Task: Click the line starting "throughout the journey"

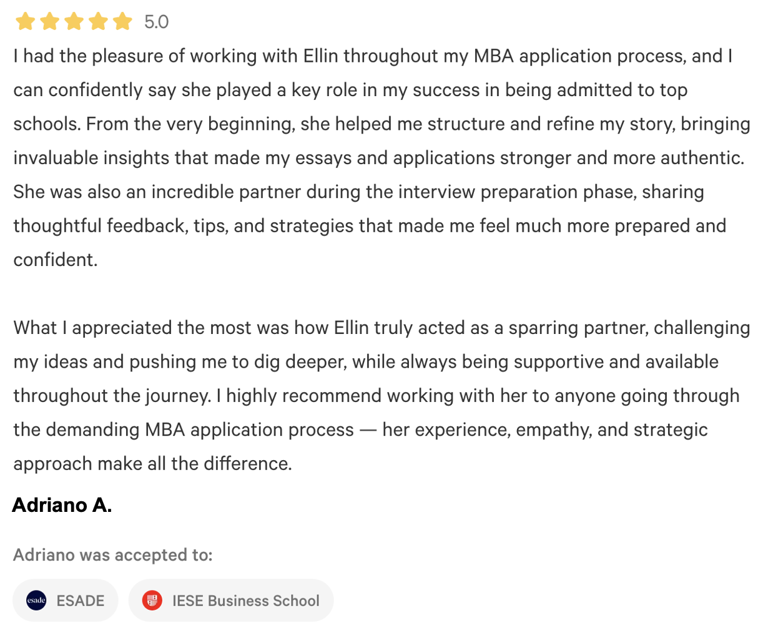Action: 376,396
